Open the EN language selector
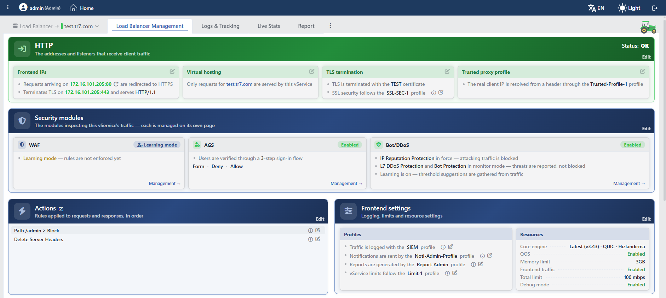The width and height of the screenshot is (666, 298). click(596, 8)
